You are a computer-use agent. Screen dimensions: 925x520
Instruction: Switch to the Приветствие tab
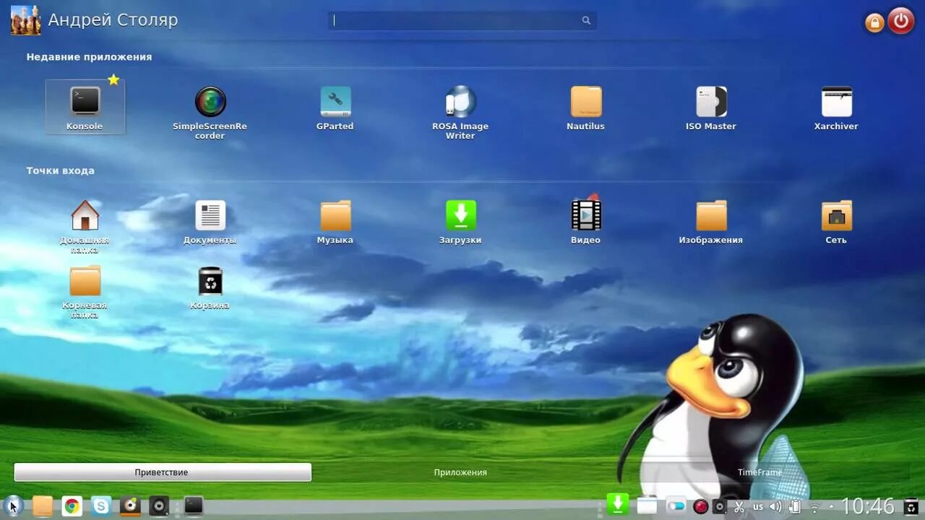pyautogui.click(x=163, y=472)
